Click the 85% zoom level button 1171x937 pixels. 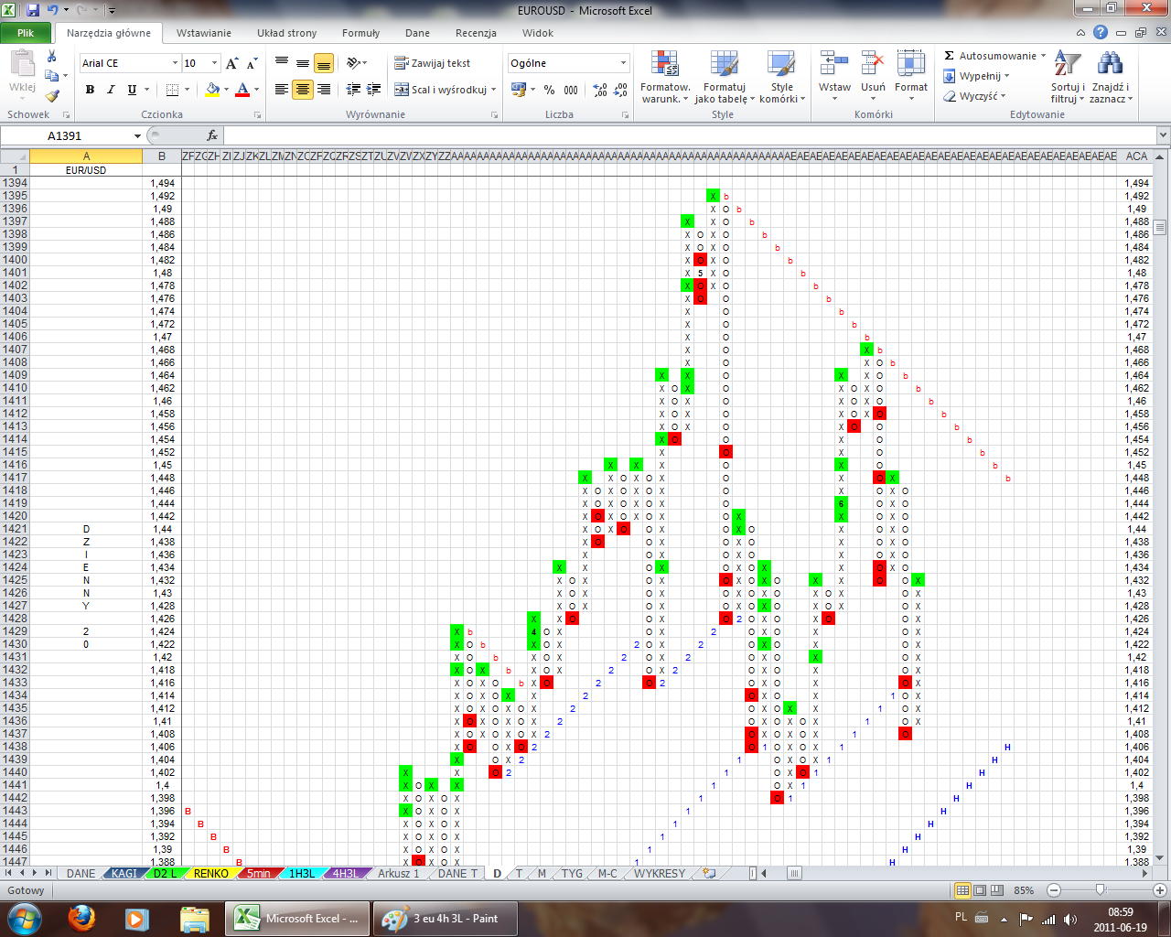[1024, 890]
